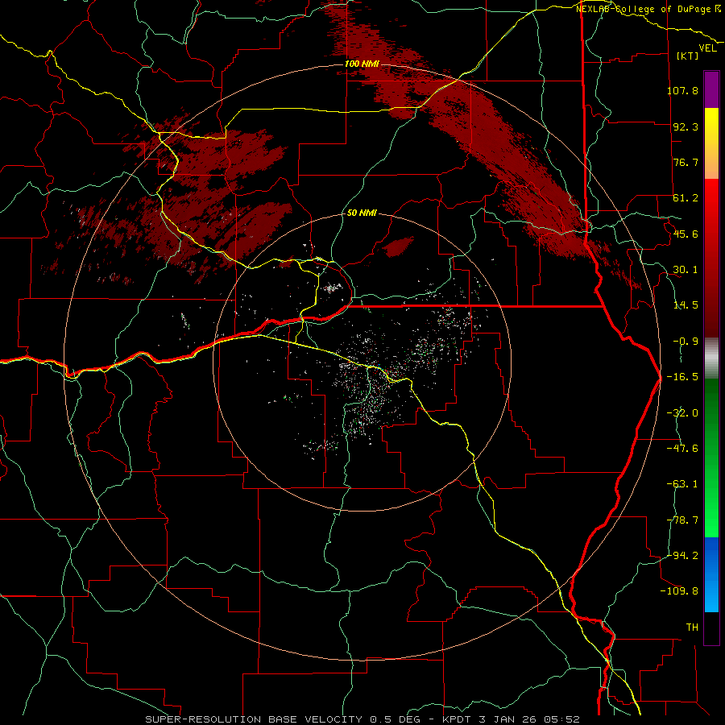Screen dimensions: 725x725
Task: Click the TH label below color bar
Action: [692, 628]
